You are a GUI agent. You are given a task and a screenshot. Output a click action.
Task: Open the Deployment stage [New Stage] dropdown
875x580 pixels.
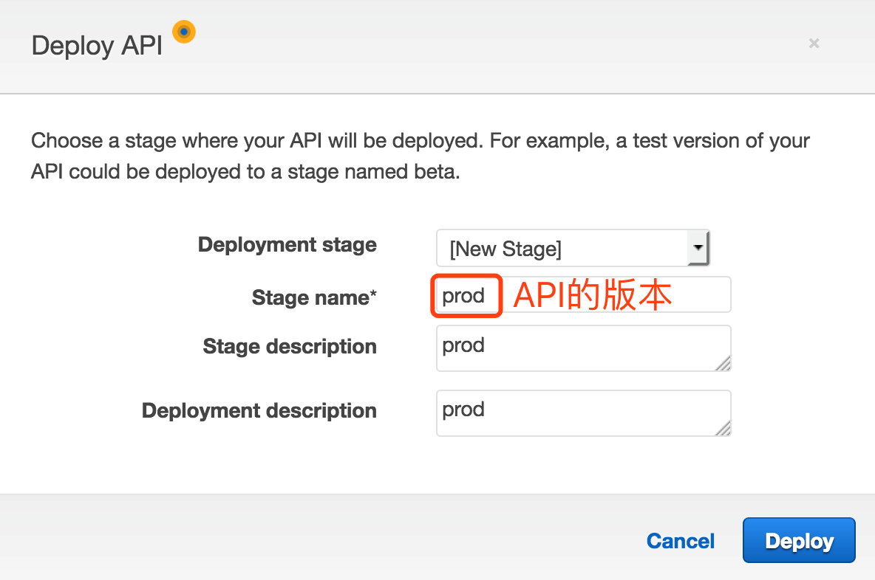(562, 249)
